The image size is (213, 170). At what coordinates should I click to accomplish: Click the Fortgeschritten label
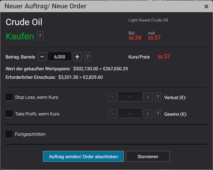[x=30, y=134]
